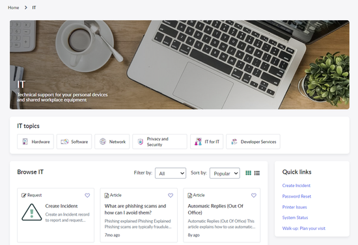Open the IT for IT topic icon

[198, 142]
